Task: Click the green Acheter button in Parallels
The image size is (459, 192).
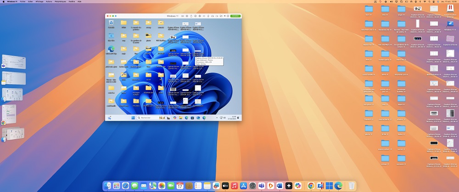Action: (235, 16)
